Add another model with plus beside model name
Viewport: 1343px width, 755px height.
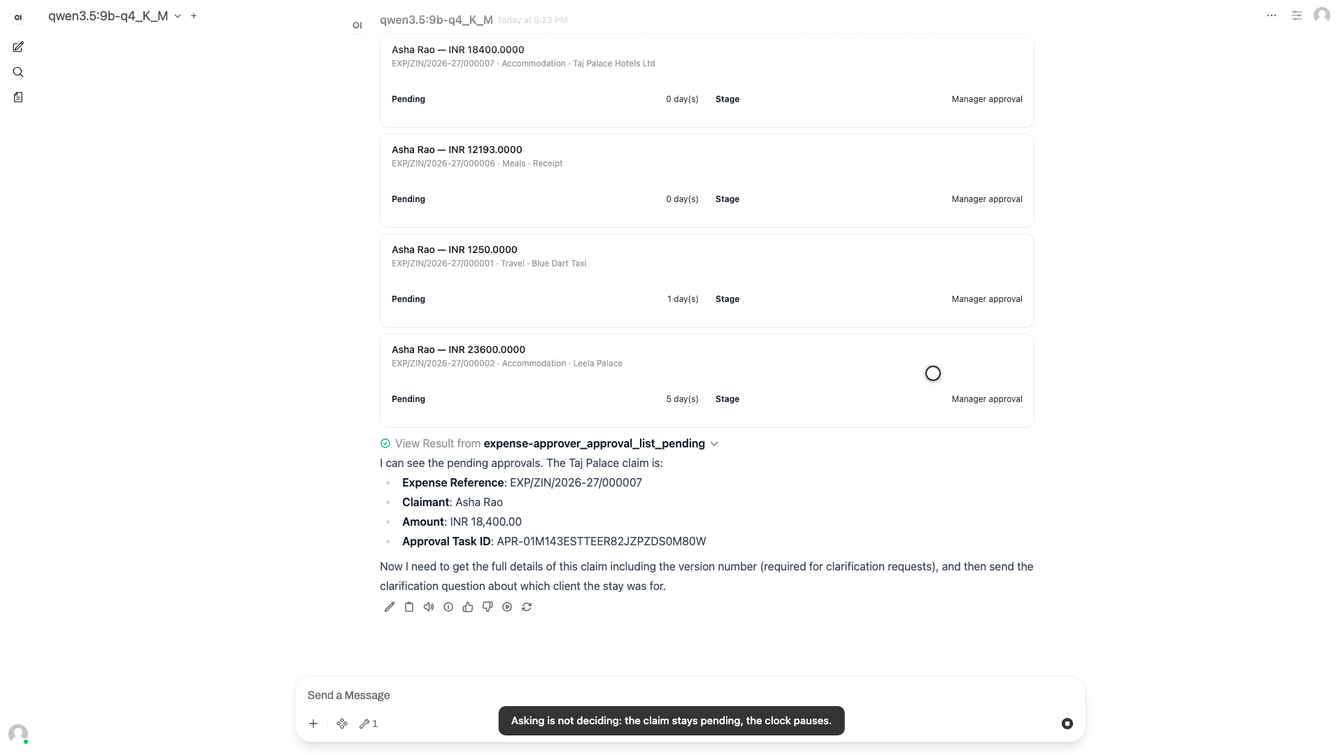(194, 15)
